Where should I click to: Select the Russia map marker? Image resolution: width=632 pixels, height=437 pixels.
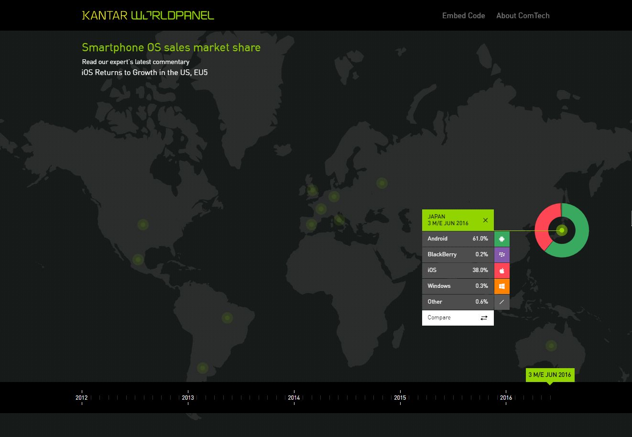pyautogui.click(x=381, y=183)
